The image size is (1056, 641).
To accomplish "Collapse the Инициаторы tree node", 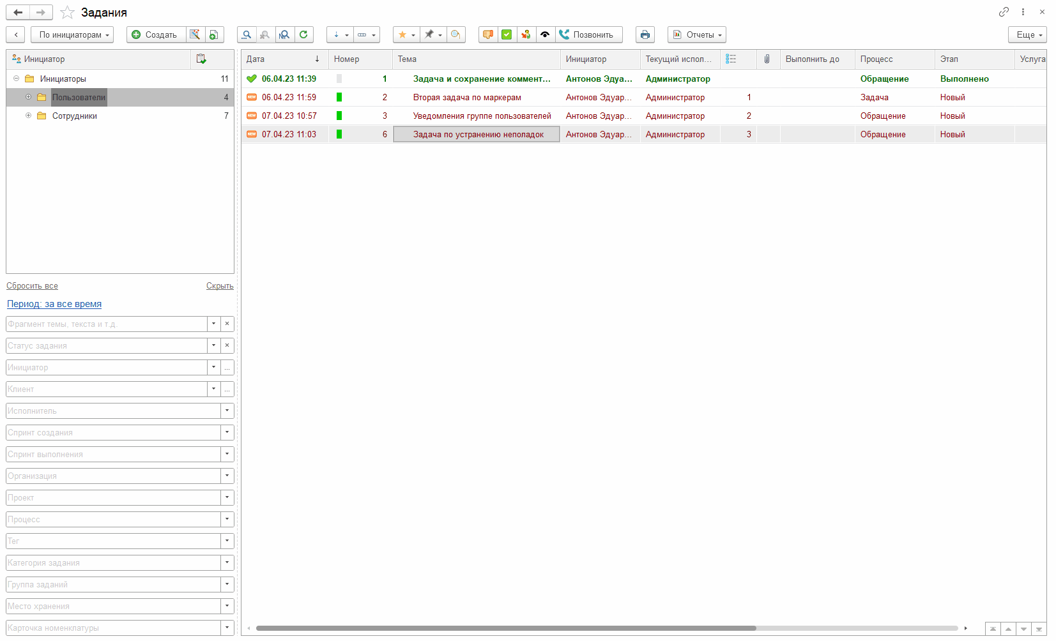I will pos(17,79).
